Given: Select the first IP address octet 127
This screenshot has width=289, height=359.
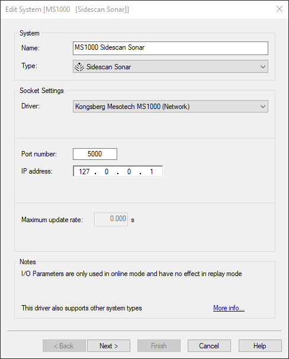Looking at the screenshot, I should pos(84,171).
